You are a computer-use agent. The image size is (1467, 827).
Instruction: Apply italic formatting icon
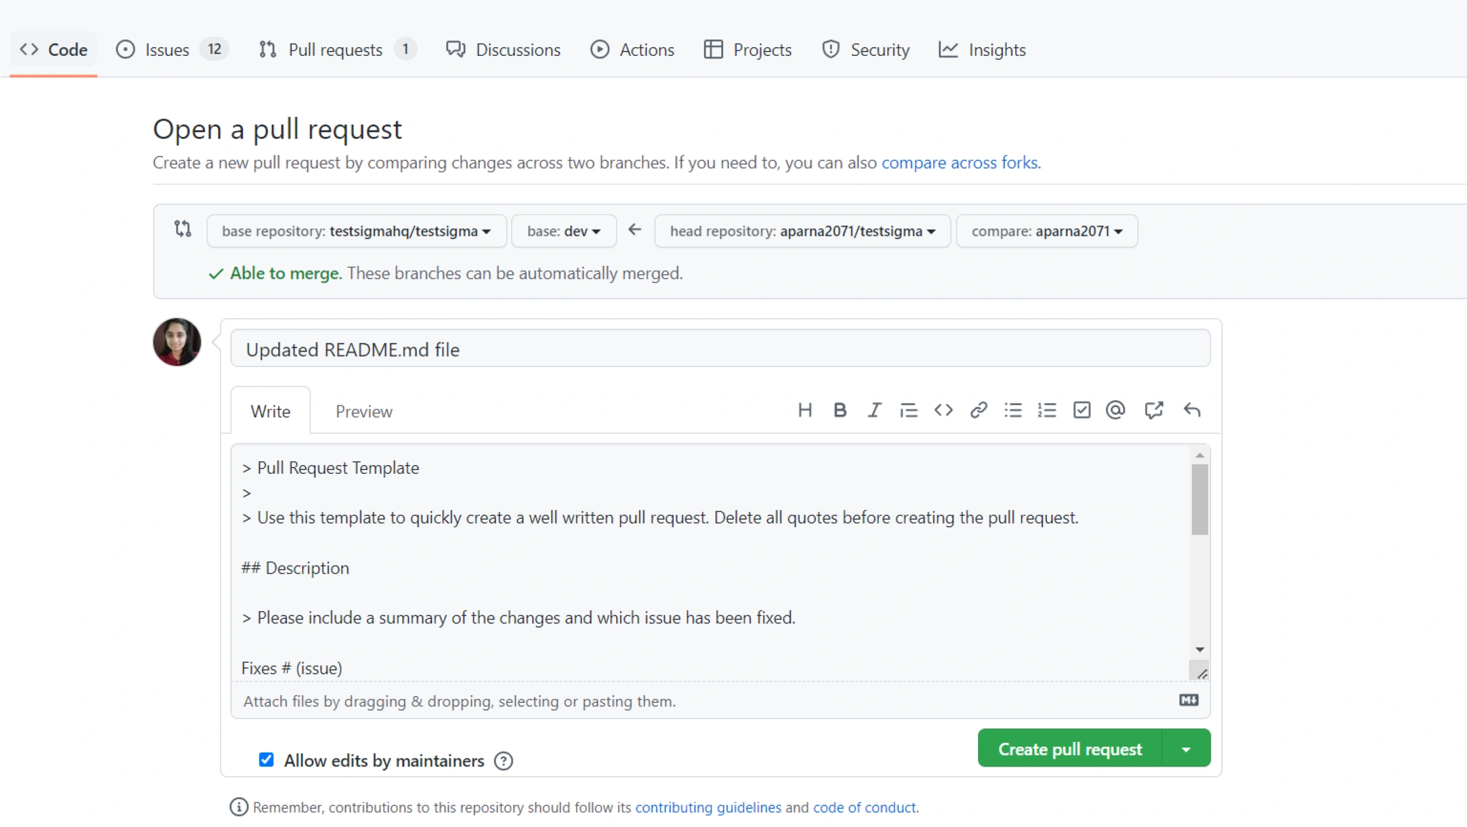point(874,410)
